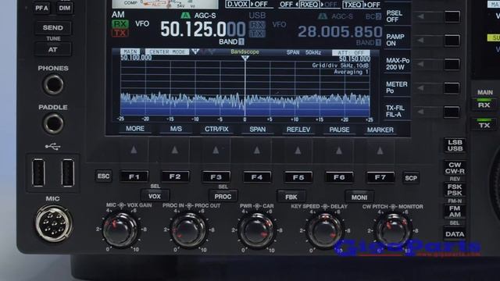This screenshot has height=281, width=500.
Task: Select M/S on the screen menu
Action: coord(176,129)
